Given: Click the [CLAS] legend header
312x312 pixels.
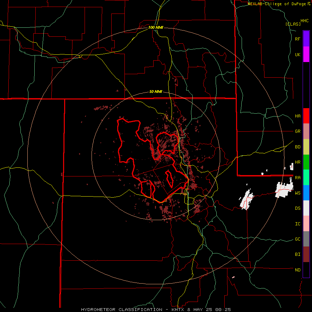Looking at the screenshot, I should 293,24.
